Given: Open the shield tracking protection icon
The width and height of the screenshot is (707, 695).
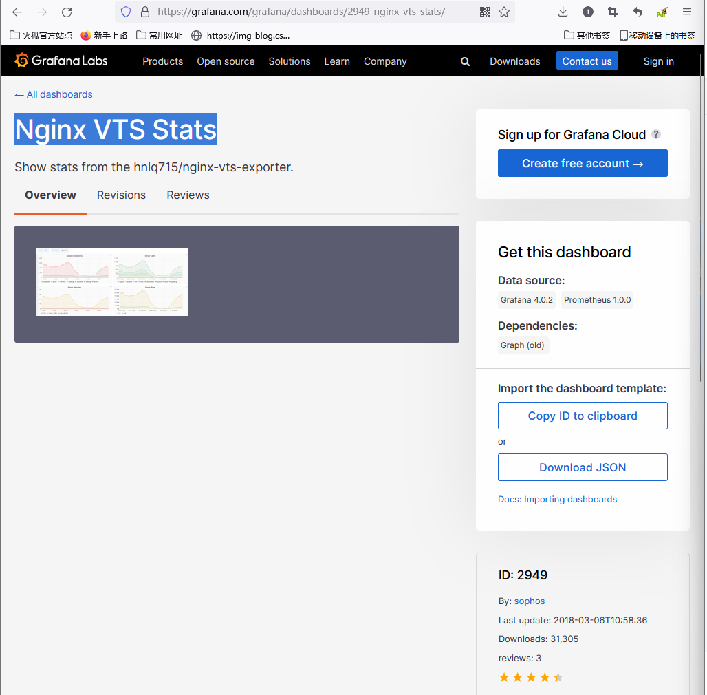Looking at the screenshot, I should 126,12.
